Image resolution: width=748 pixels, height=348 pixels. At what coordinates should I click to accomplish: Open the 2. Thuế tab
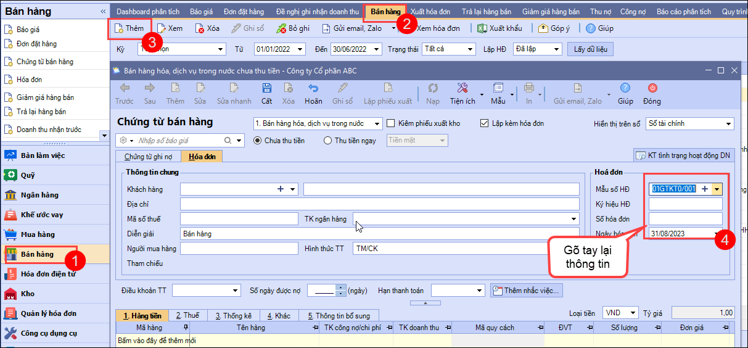pyautogui.click(x=187, y=316)
